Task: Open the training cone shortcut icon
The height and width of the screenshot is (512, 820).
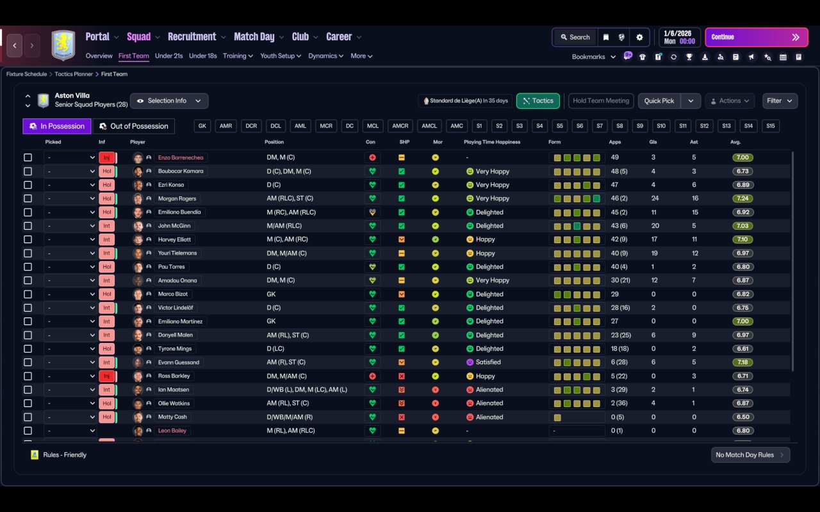Action: coord(705,57)
